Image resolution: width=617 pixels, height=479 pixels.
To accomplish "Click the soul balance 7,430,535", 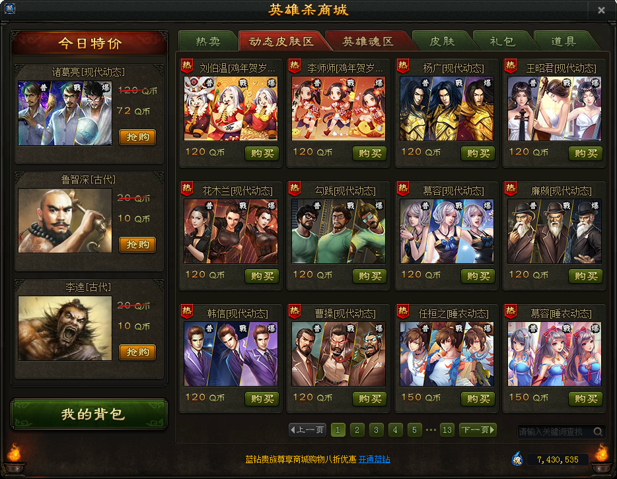I will click(x=558, y=459).
